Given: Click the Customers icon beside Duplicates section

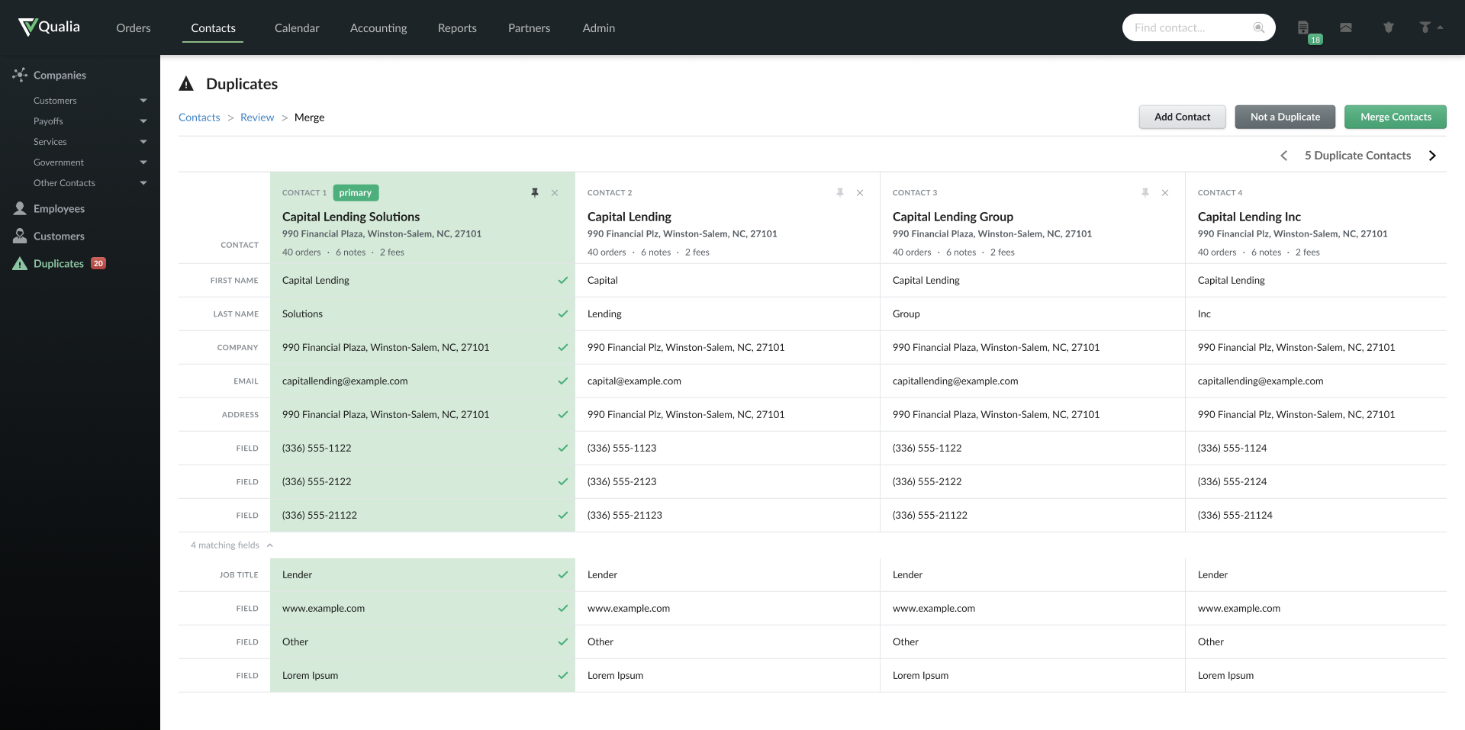Looking at the screenshot, I should click(20, 236).
